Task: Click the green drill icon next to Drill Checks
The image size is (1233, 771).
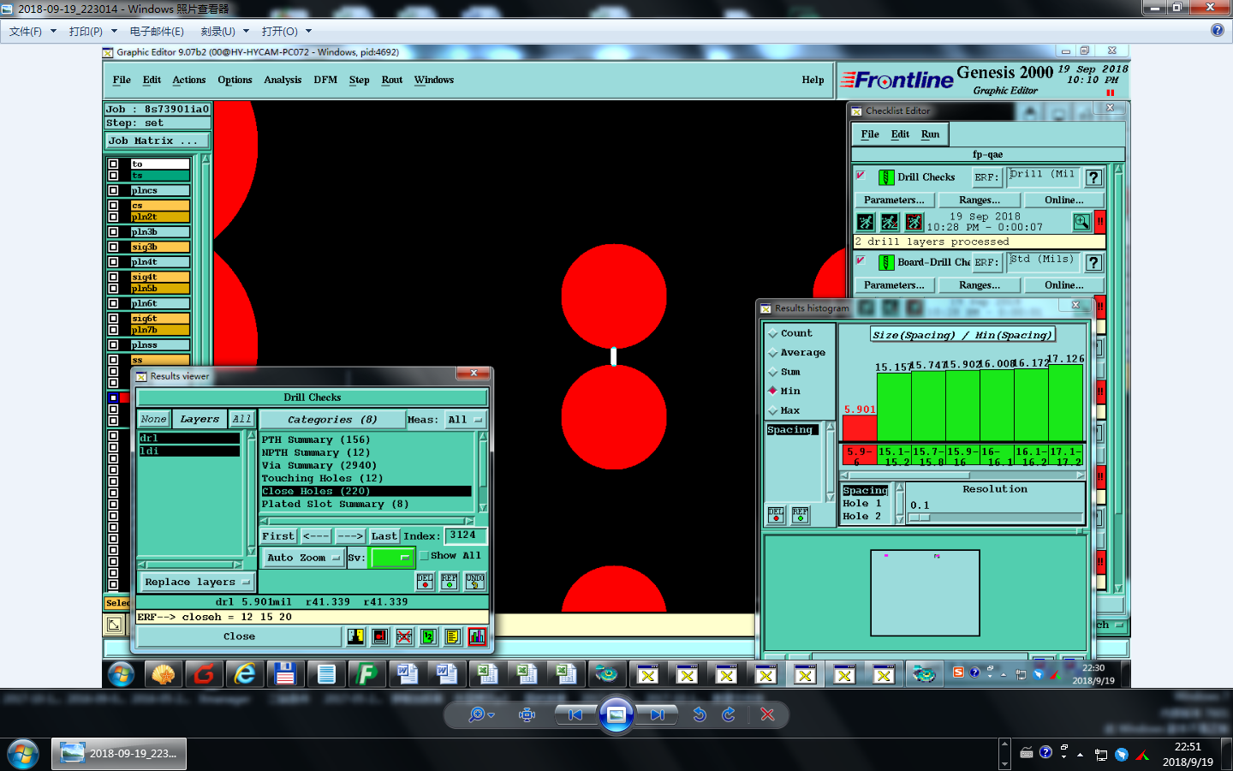Action: pyautogui.click(x=887, y=177)
